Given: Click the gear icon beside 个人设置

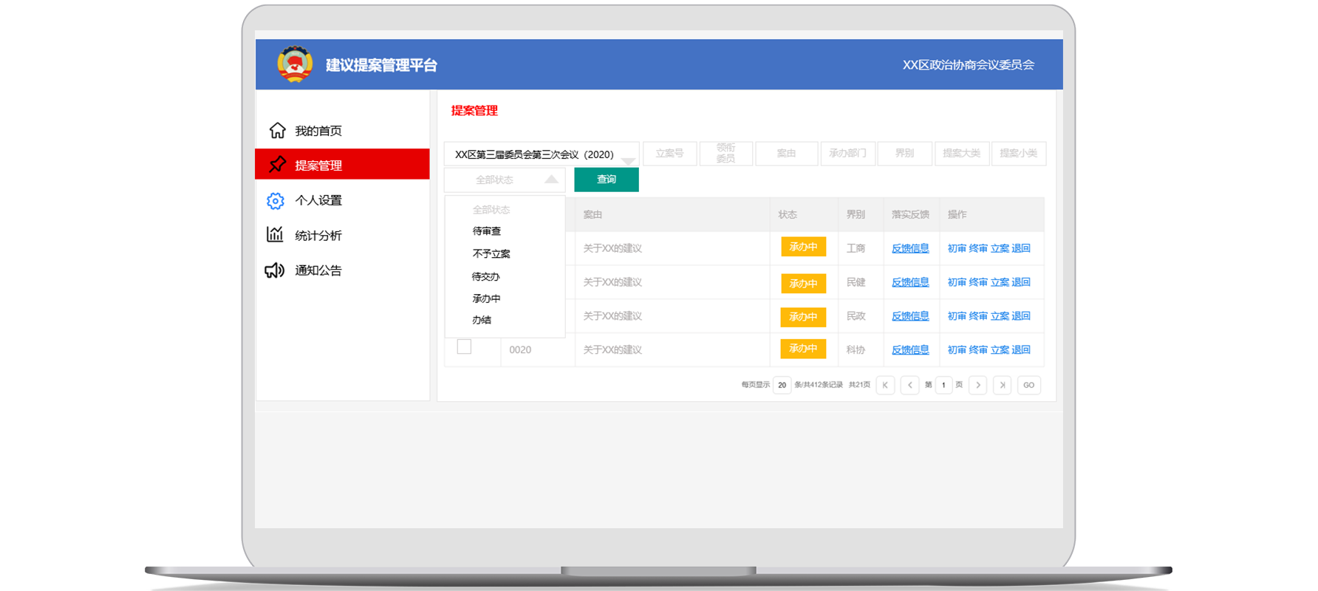Looking at the screenshot, I should coord(276,200).
